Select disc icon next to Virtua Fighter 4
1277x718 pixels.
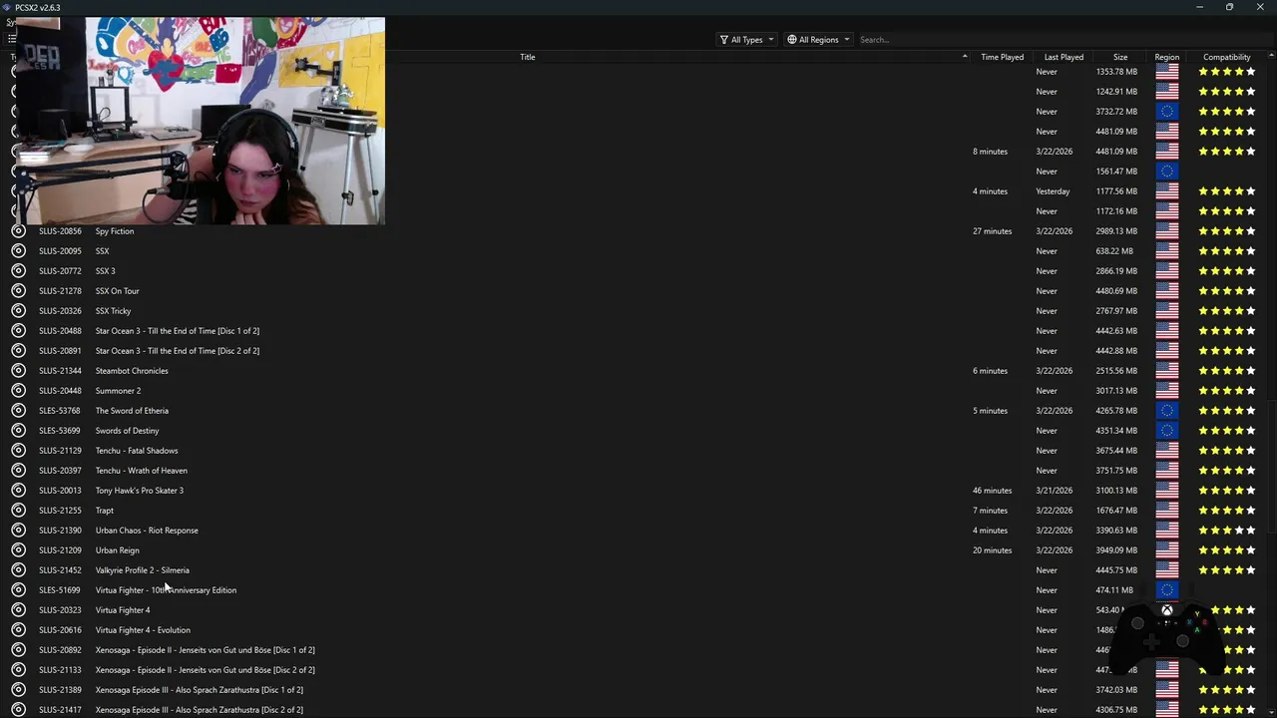point(18,609)
